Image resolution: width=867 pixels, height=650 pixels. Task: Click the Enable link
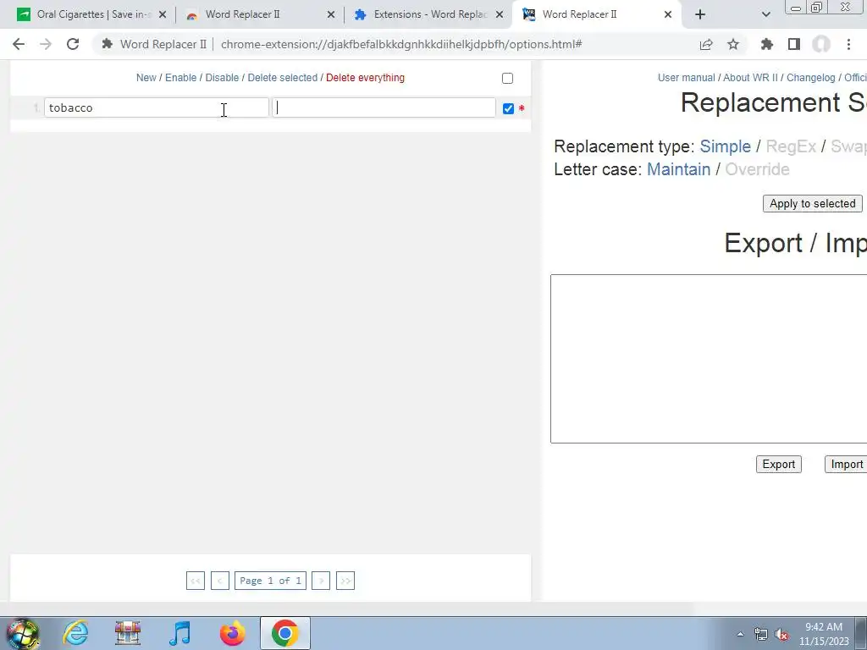pyautogui.click(x=181, y=78)
